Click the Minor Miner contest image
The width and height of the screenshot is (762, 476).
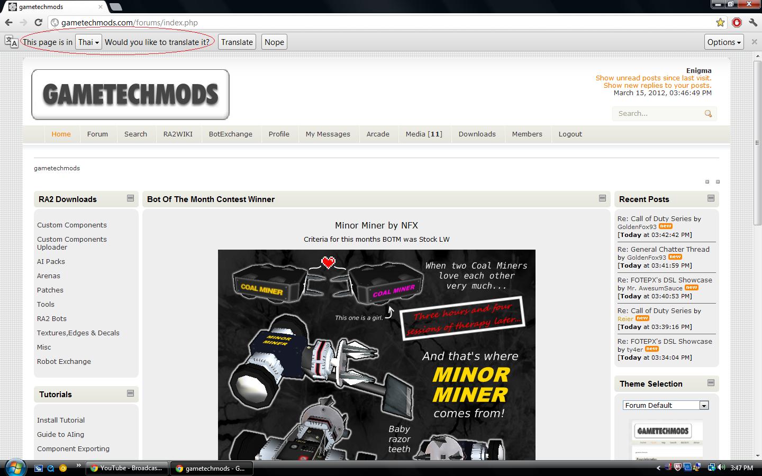click(x=377, y=354)
